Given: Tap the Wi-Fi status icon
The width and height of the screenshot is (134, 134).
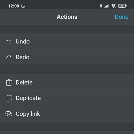Looking at the screenshot, I should [x=113, y=6].
